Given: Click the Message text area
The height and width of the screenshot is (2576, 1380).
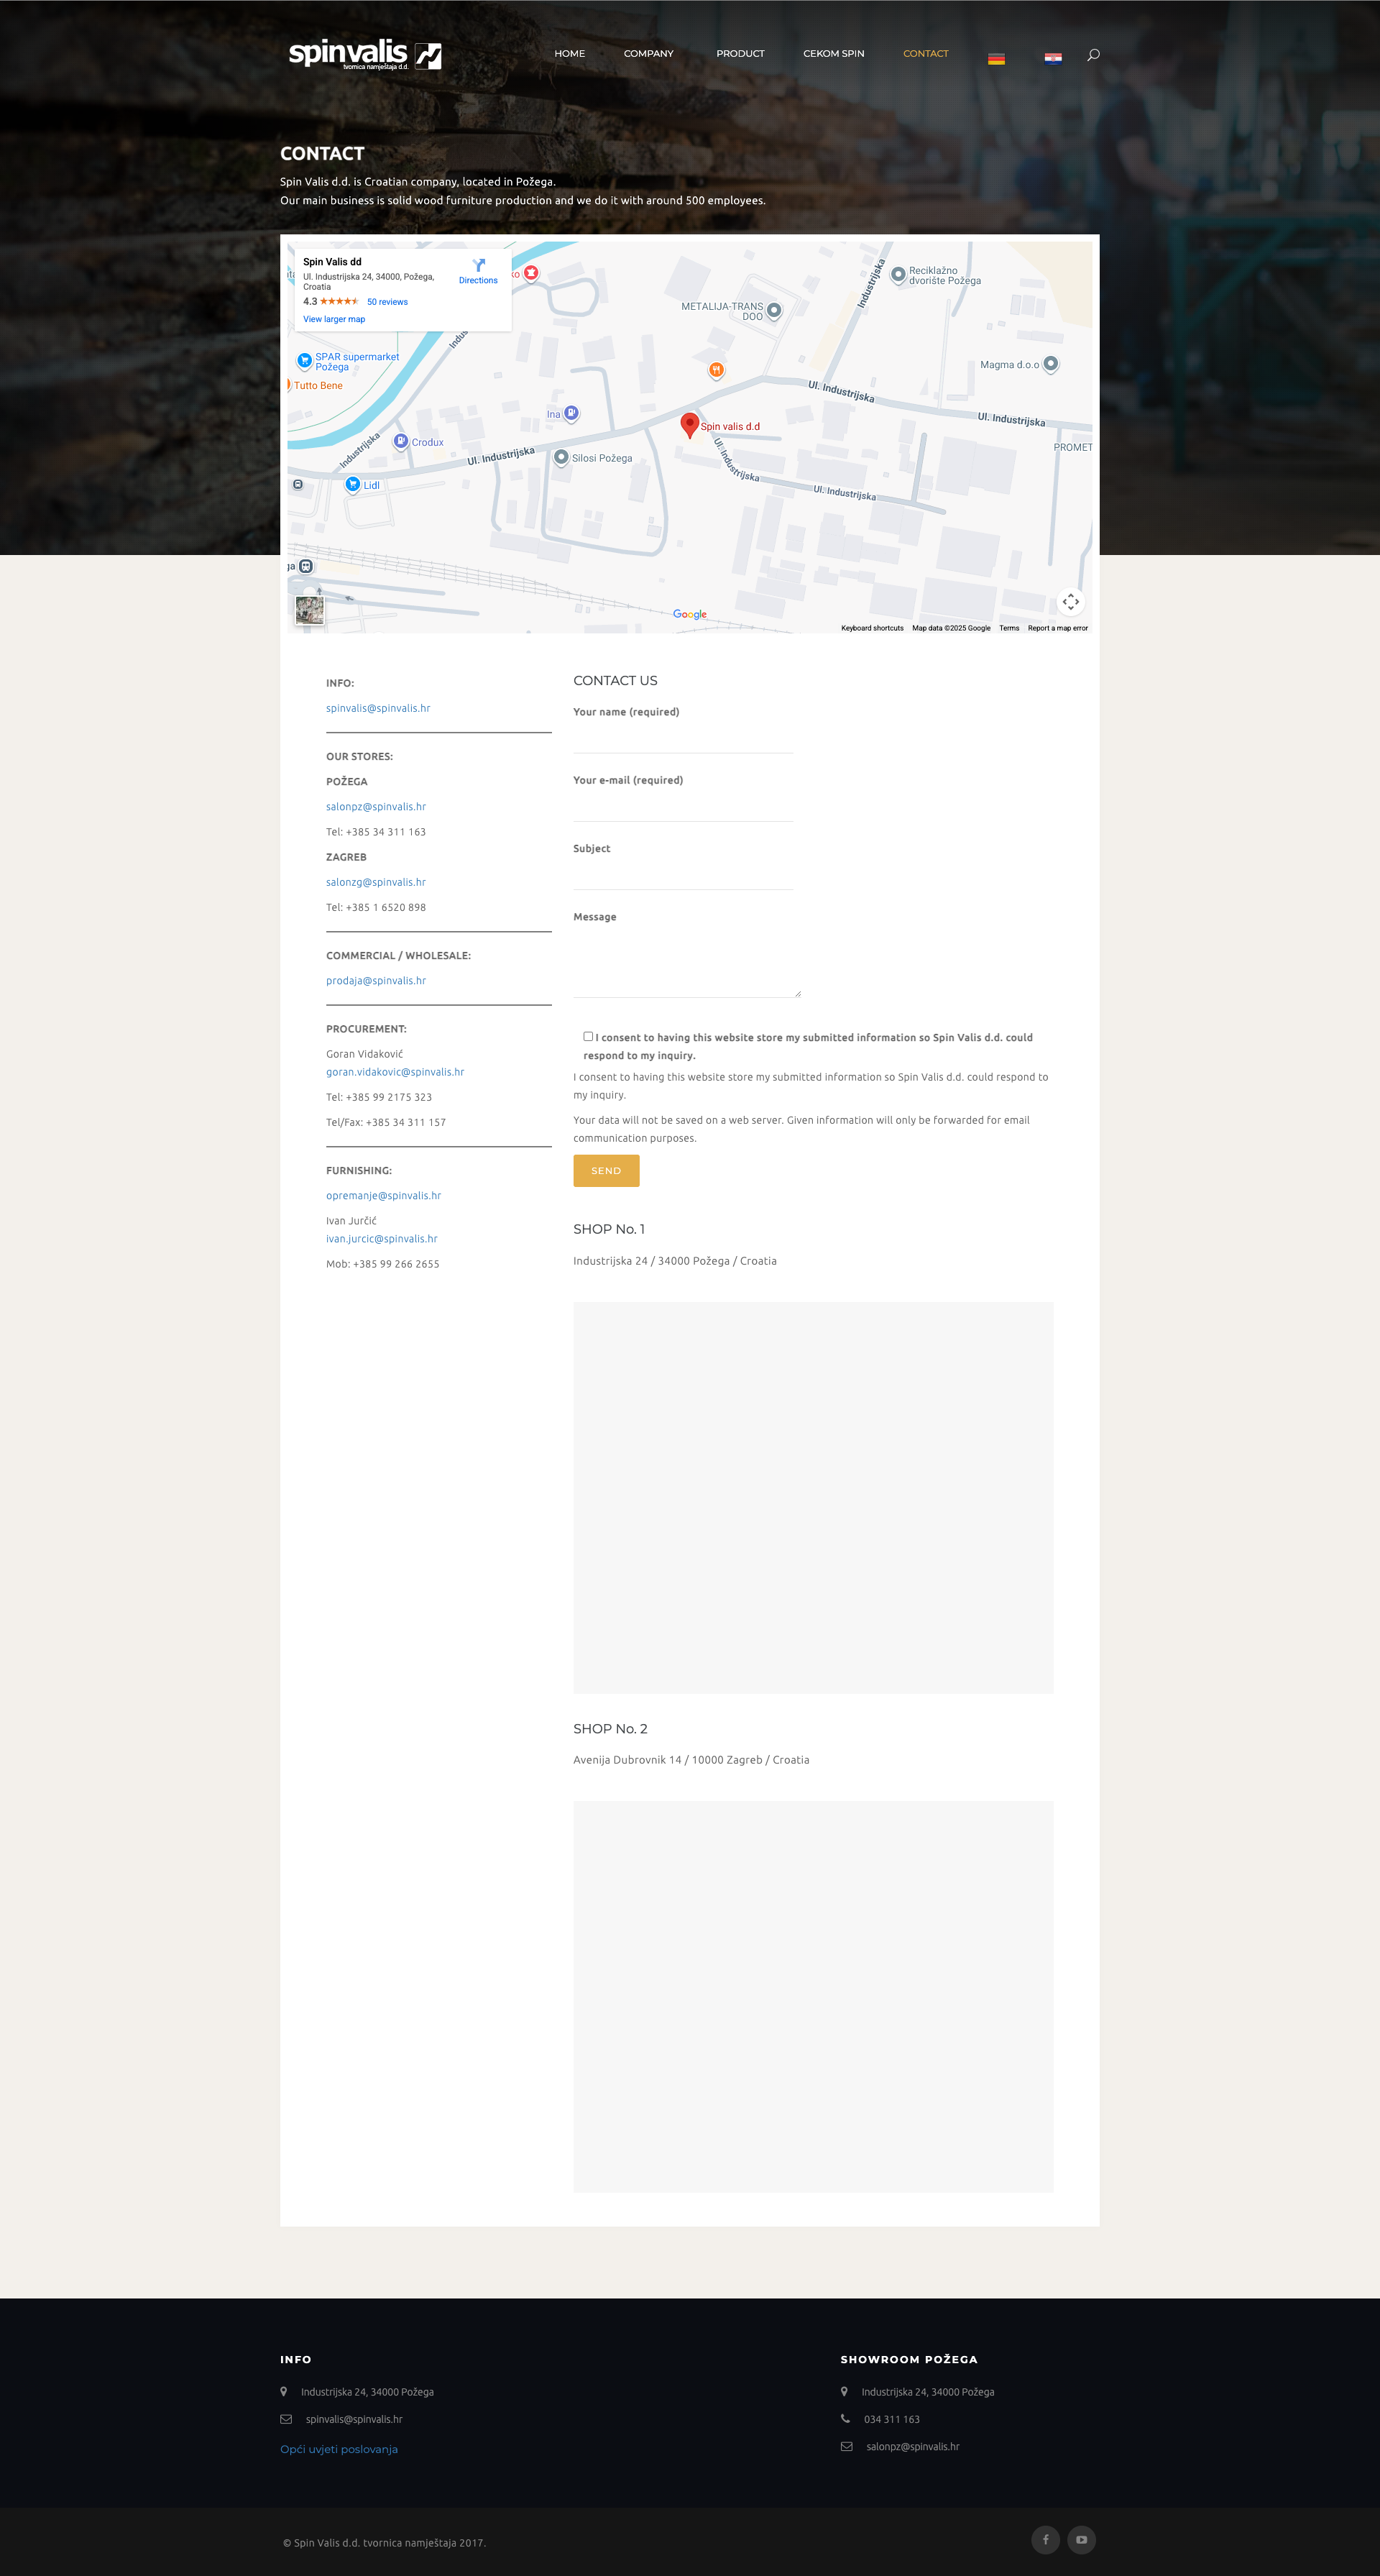Looking at the screenshot, I should pyautogui.click(x=686, y=963).
